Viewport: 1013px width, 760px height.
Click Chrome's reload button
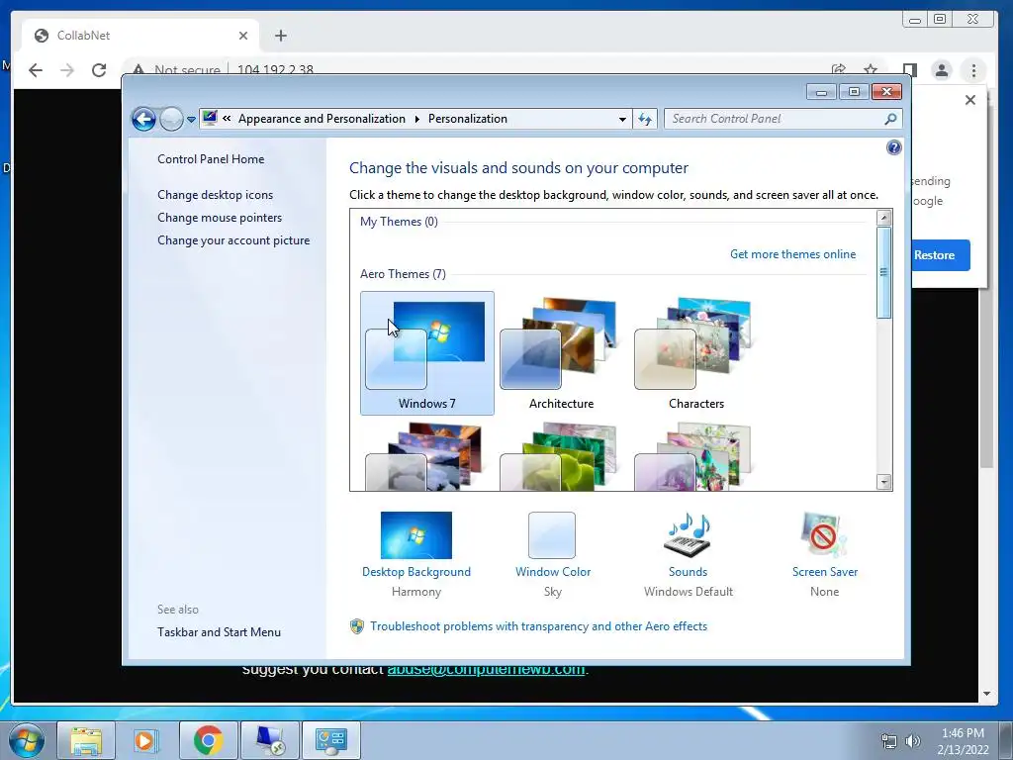[x=99, y=70]
